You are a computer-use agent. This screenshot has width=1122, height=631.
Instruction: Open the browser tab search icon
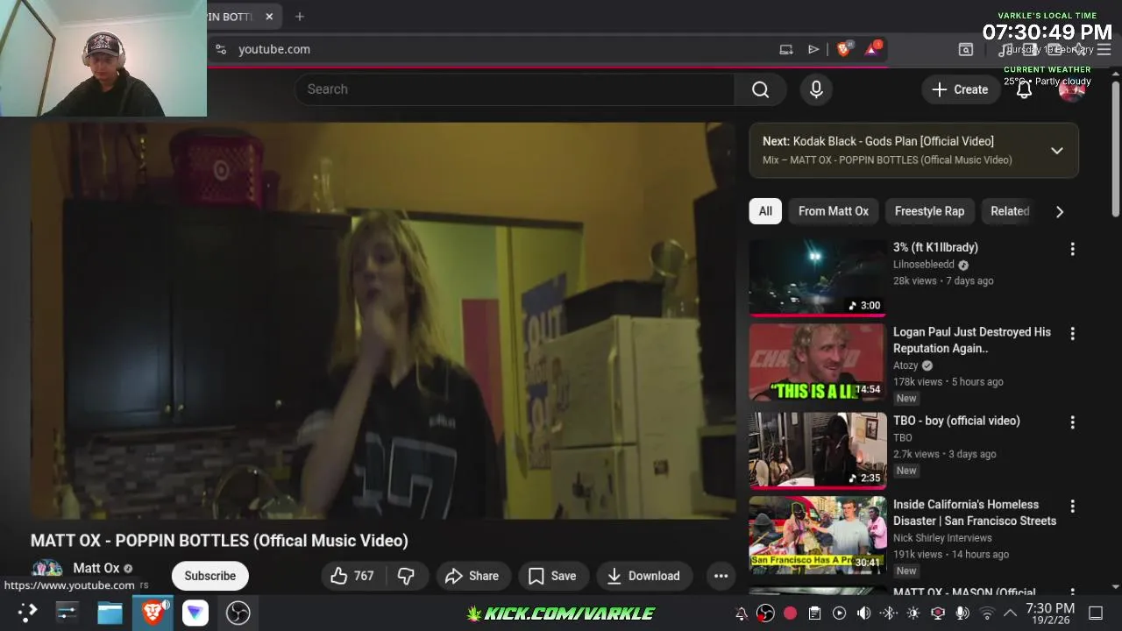(966, 49)
